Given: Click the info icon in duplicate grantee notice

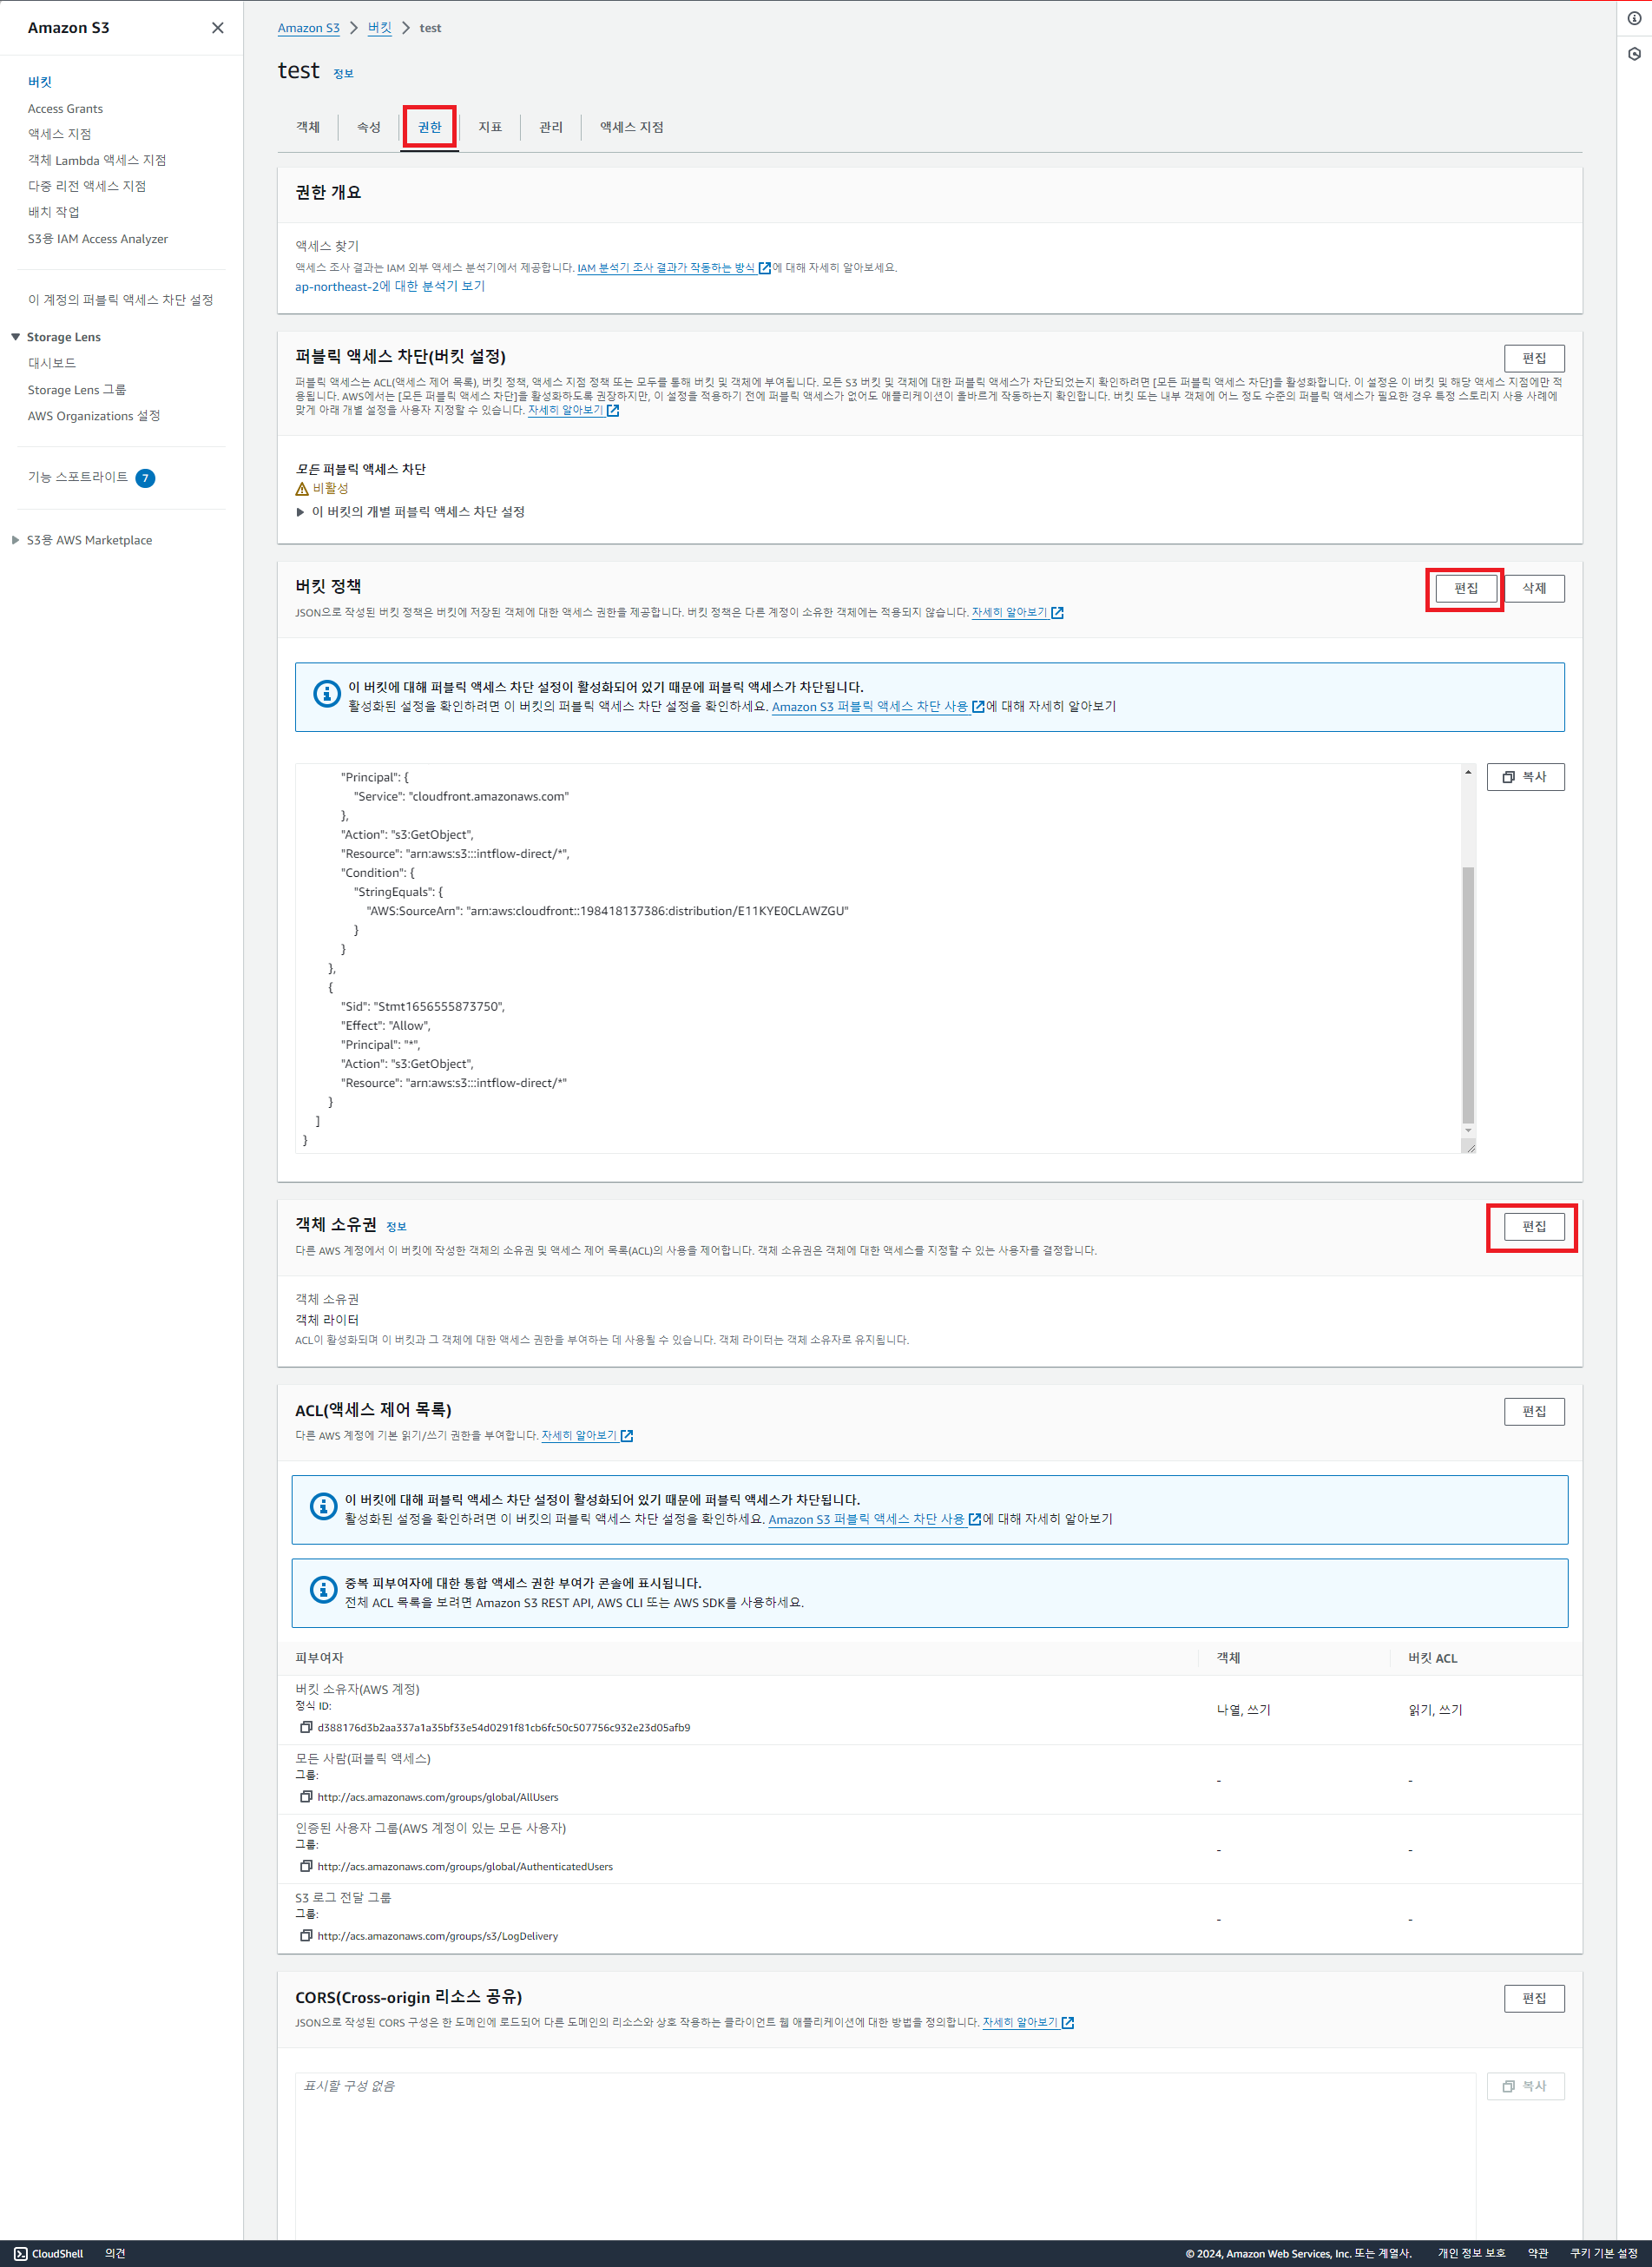Looking at the screenshot, I should [x=323, y=1589].
